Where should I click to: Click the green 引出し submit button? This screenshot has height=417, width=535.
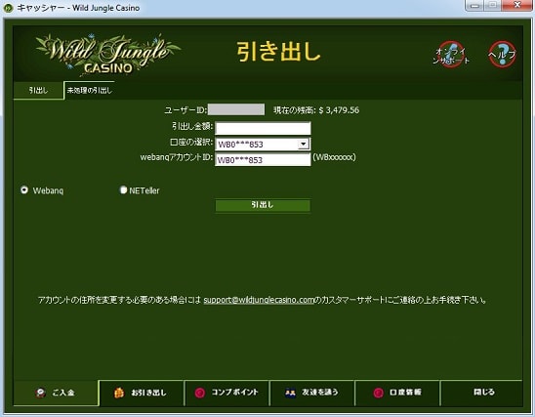coord(263,205)
